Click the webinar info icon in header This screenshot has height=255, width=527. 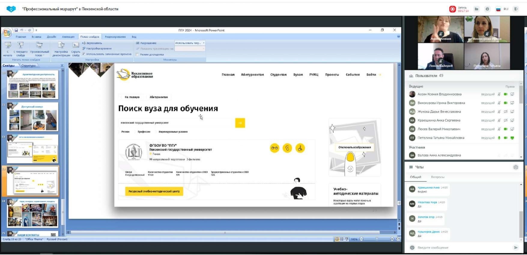[487, 9]
